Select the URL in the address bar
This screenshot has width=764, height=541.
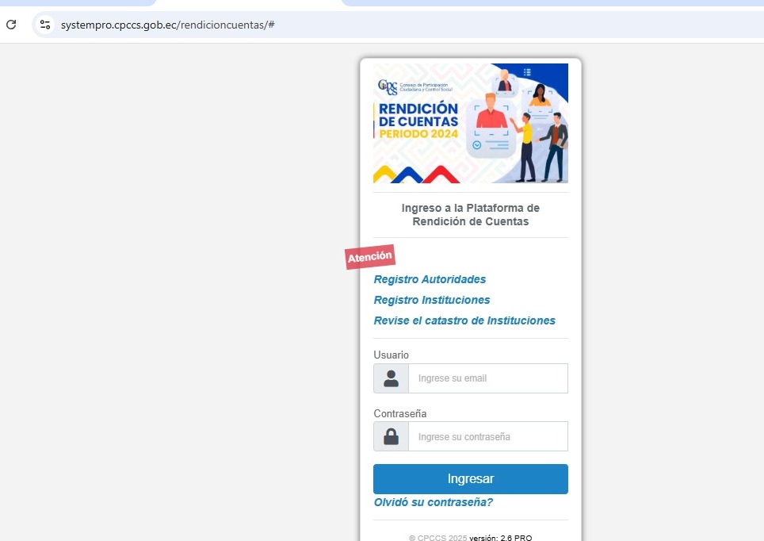coord(167,25)
